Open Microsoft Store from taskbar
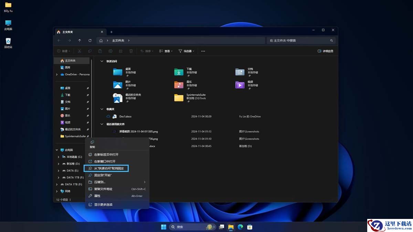 [x=250, y=227]
